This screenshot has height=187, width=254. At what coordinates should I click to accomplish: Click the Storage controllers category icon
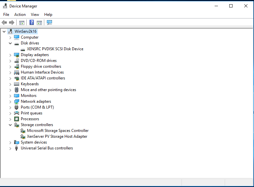pos(17,125)
